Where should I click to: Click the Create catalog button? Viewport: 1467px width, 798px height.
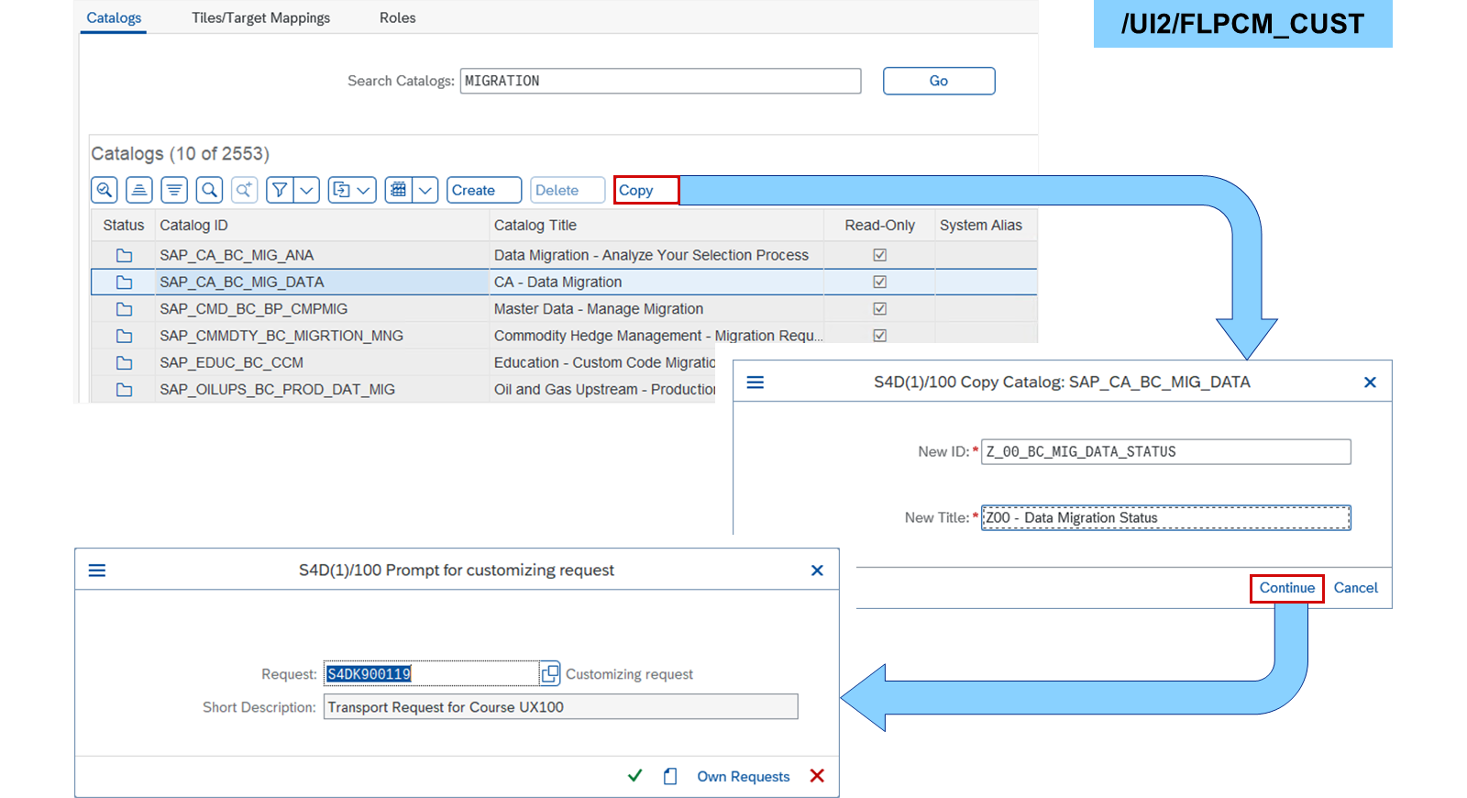tap(484, 190)
